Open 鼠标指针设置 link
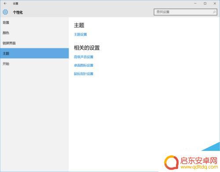The height and width of the screenshot is (172, 220). coord(84,74)
